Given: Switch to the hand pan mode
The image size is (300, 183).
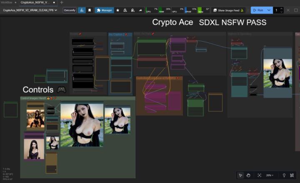Looking at the screenshot, I should pos(248,175).
